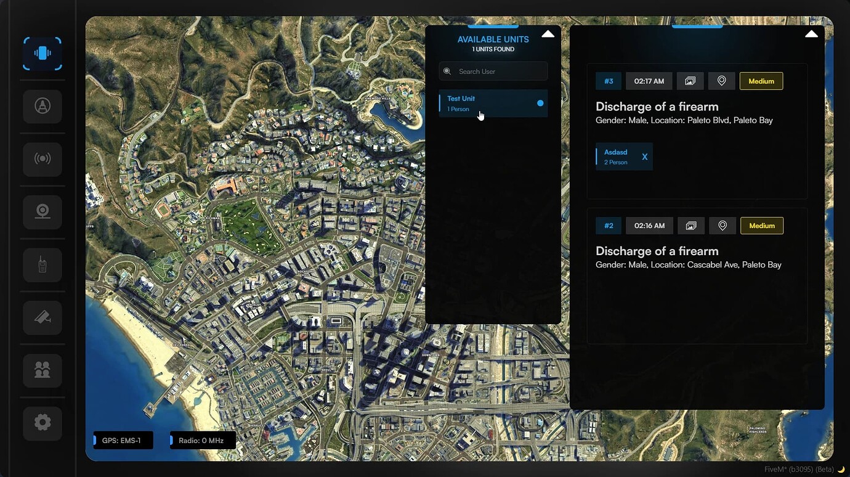Viewport: 850px width, 477px height.
Task: View attachments on call #3
Action: [690, 80]
